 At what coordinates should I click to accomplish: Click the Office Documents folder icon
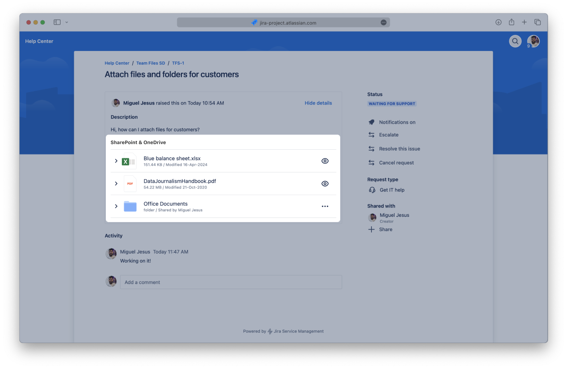130,206
